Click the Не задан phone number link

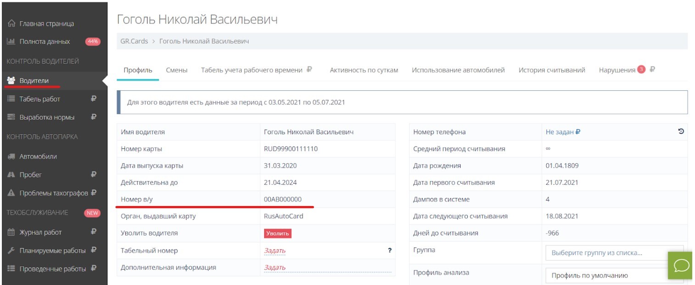(560, 132)
